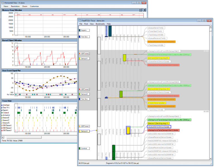Click the Horizontal View scrollbar thumb
214x167 pixels.
(24, 137)
